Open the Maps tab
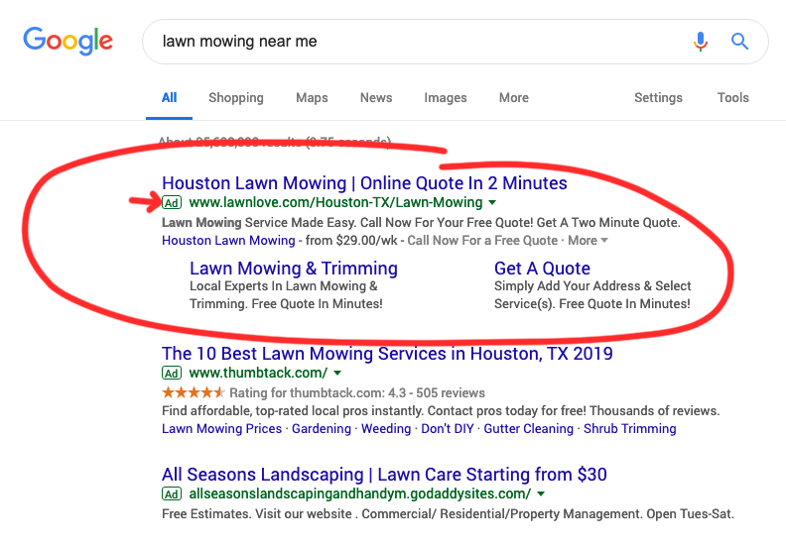Screen dimensions: 786x546 [312, 97]
